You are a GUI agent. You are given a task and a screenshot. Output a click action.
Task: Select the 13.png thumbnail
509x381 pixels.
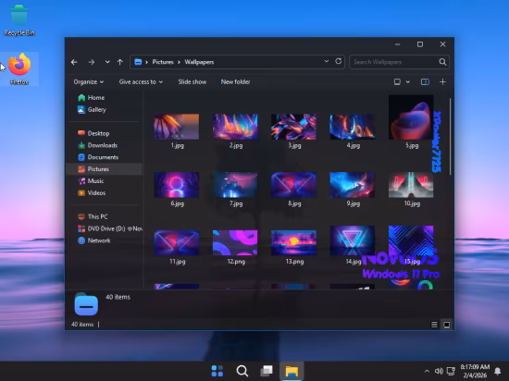(x=293, y=243)
